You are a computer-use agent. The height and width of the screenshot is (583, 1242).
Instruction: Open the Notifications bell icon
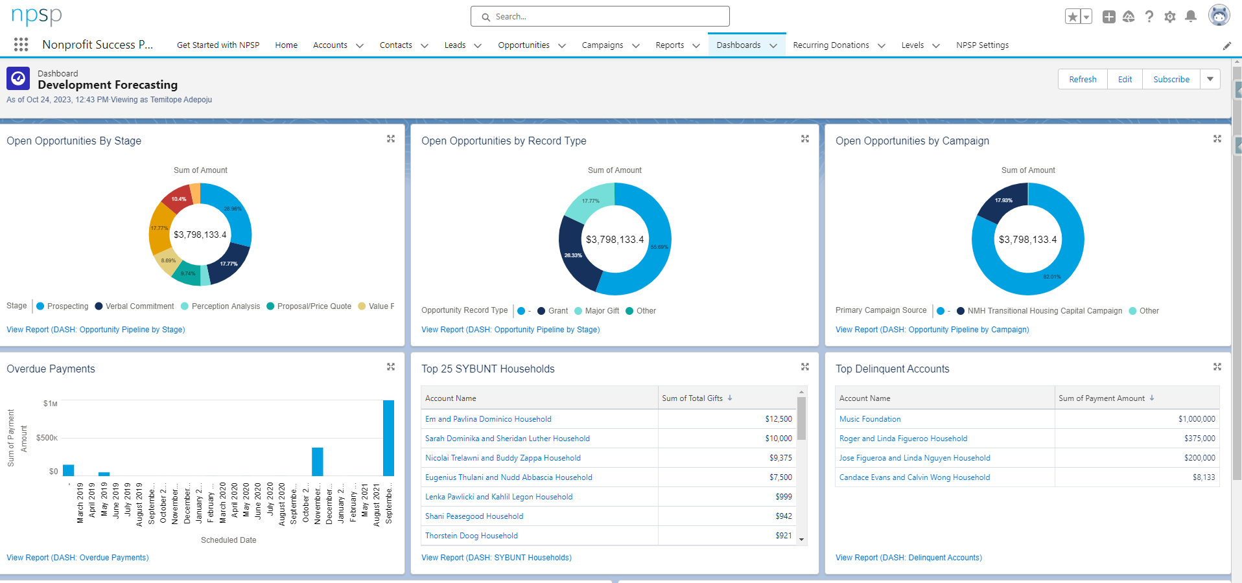point(1191,16)
